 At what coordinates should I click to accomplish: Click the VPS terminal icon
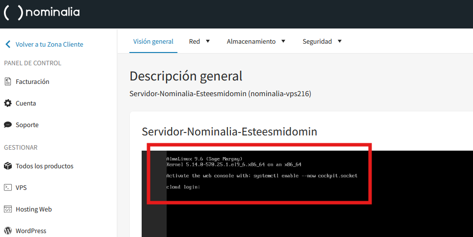8,187
